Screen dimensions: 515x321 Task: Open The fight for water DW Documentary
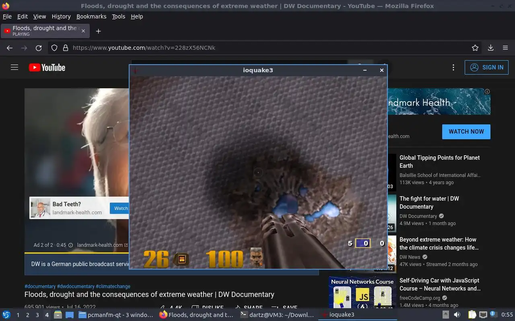pos(429,203)
